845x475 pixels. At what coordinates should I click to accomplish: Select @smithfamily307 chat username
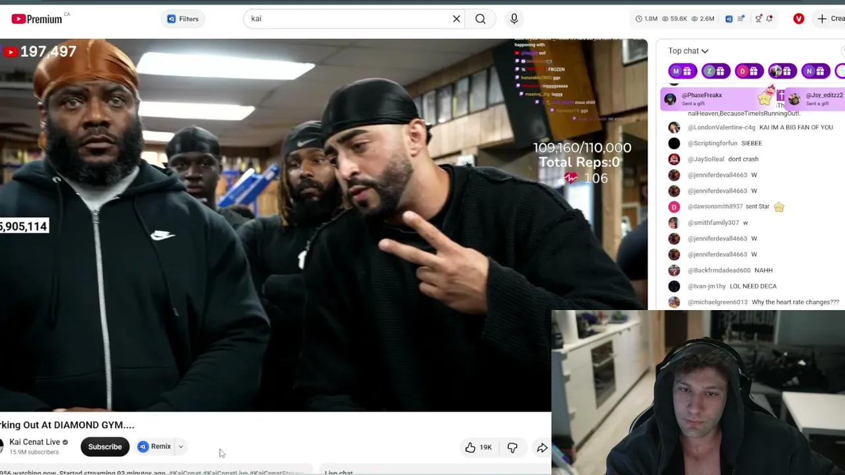pyautogui.click(x=713, y=222)
